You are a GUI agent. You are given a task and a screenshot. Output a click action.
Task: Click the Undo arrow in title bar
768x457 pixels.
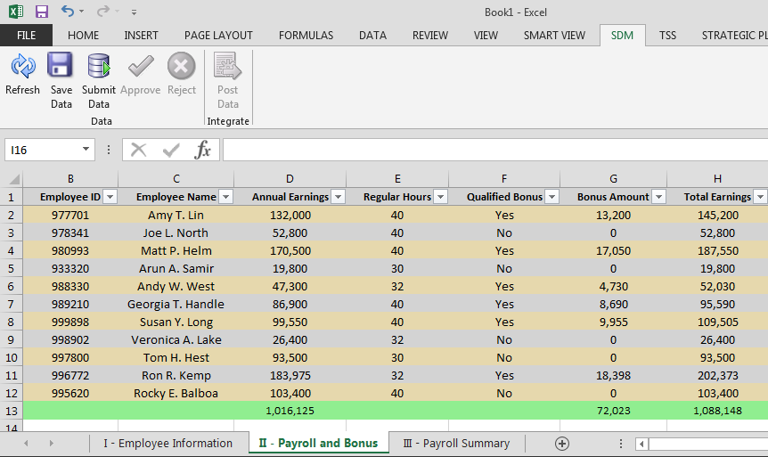[x=68, y=12]
